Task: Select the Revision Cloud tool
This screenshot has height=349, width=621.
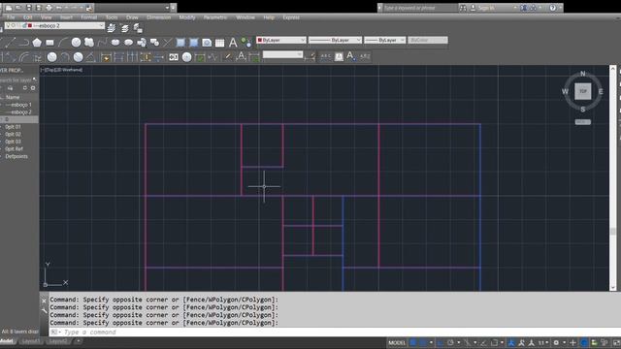Action: (89, 43)
